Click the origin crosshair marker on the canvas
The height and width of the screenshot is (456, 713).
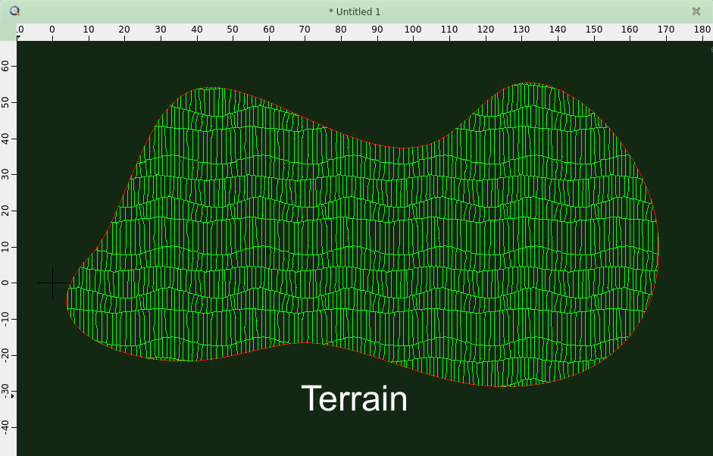click(x=52, y=283)
